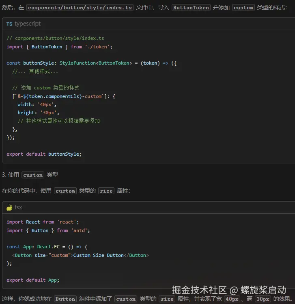Click the line 'export default buttonStyle;'
This screenshot has height=304, width=295.
coord(44,154)
